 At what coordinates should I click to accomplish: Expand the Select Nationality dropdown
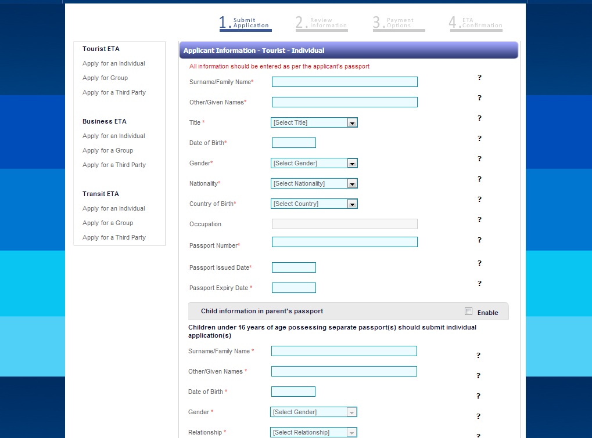(314, 183)
